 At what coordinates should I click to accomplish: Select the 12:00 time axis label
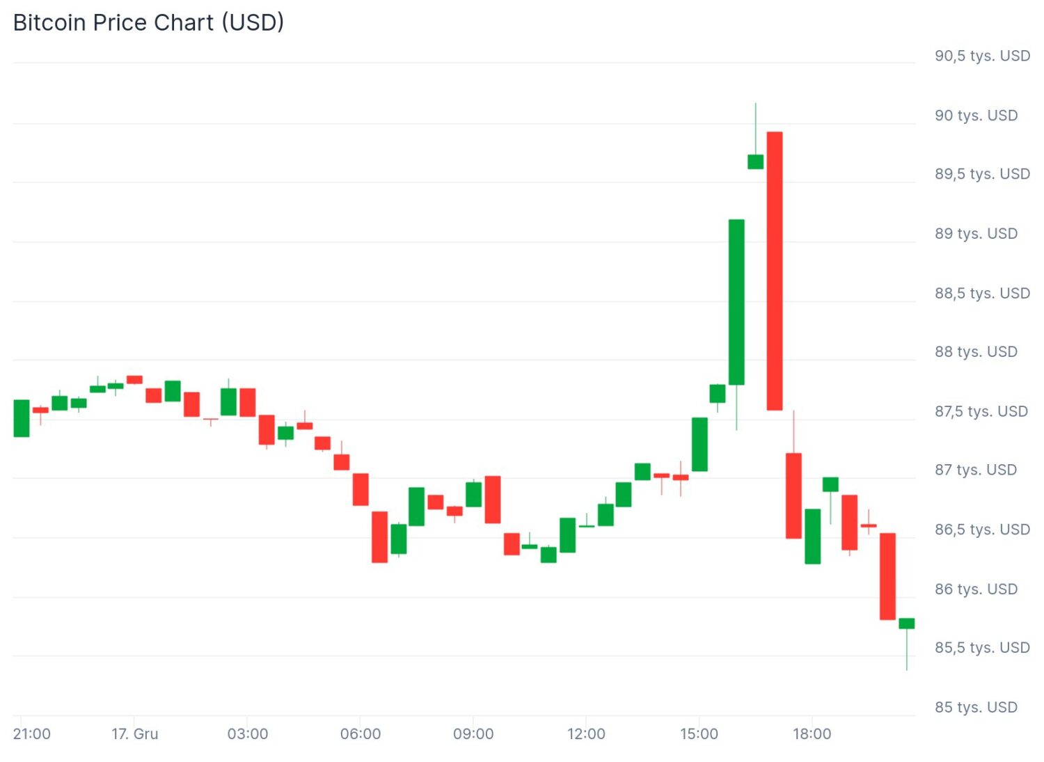point(586,733)
